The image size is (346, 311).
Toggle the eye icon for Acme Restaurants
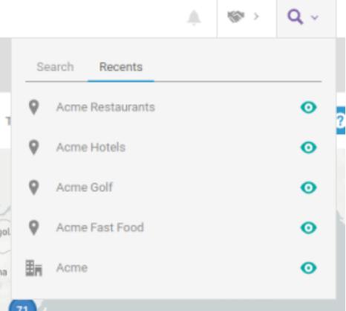coord(308,107)
